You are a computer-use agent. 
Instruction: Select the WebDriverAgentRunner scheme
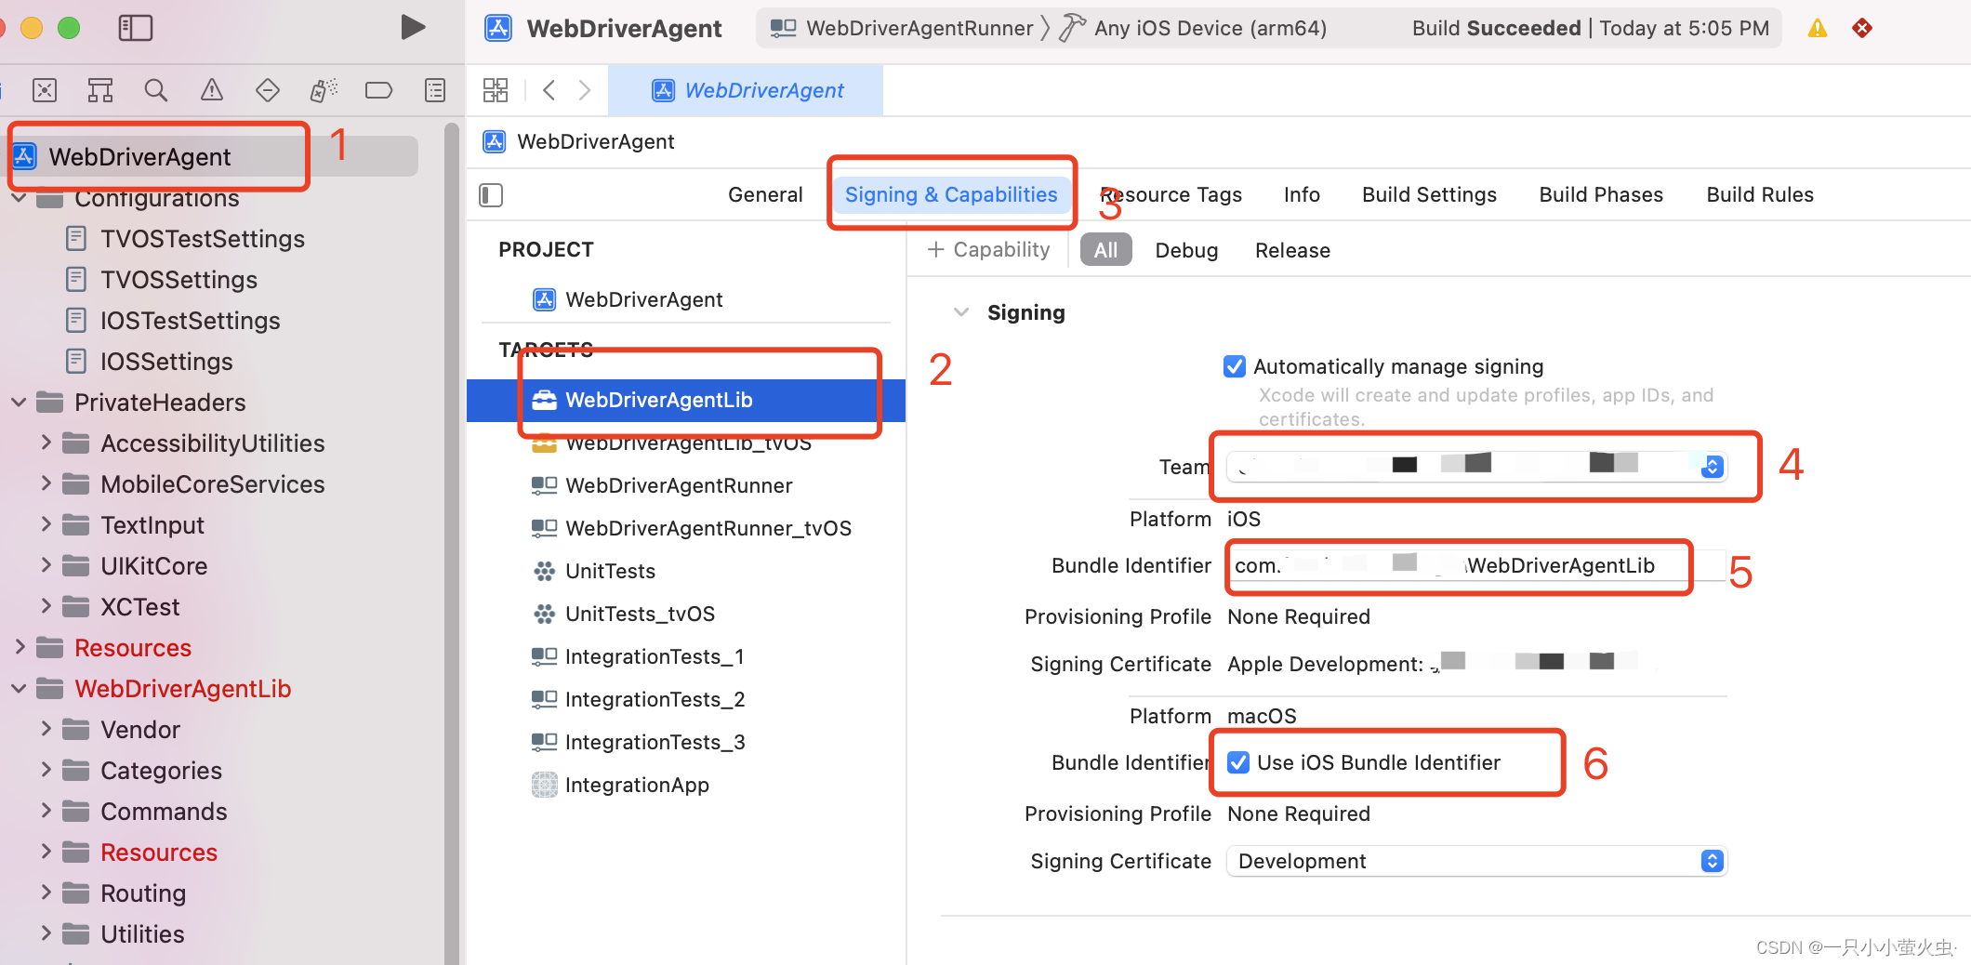(x=903, y=28)
